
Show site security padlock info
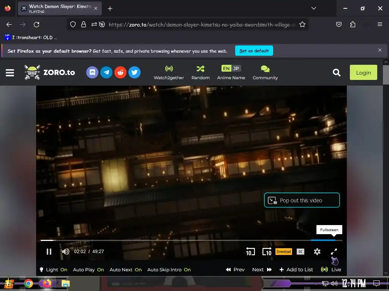[x=84, y=25]
